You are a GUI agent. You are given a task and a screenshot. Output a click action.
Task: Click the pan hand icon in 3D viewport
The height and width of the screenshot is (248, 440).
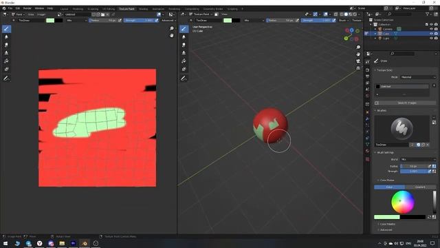pyautogui.click(x=358, y=54)
